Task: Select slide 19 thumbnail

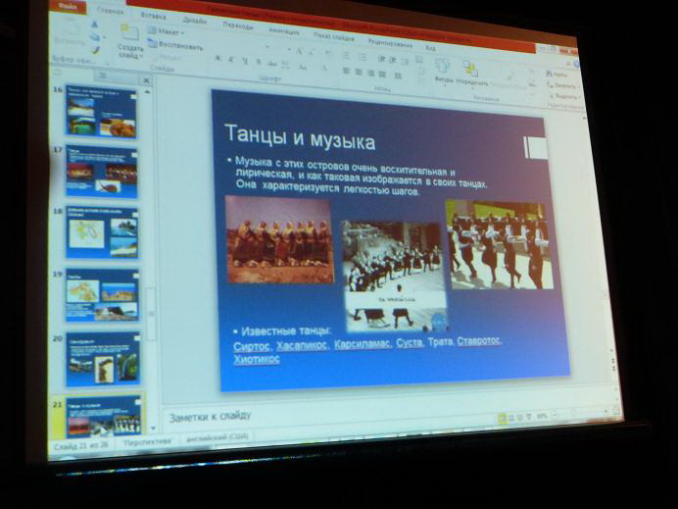Action: [103, 295]
